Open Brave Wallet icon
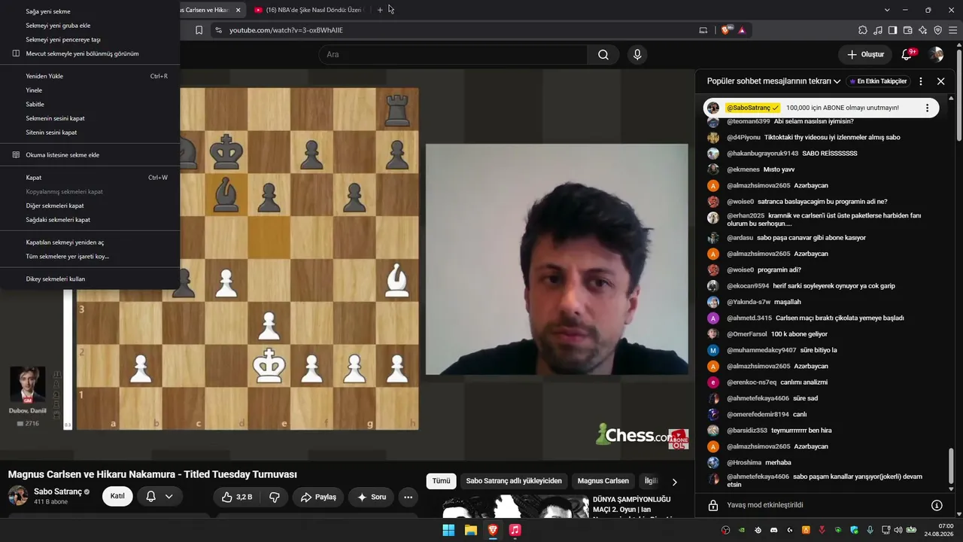The image size is (963, 542). [907, 30]
